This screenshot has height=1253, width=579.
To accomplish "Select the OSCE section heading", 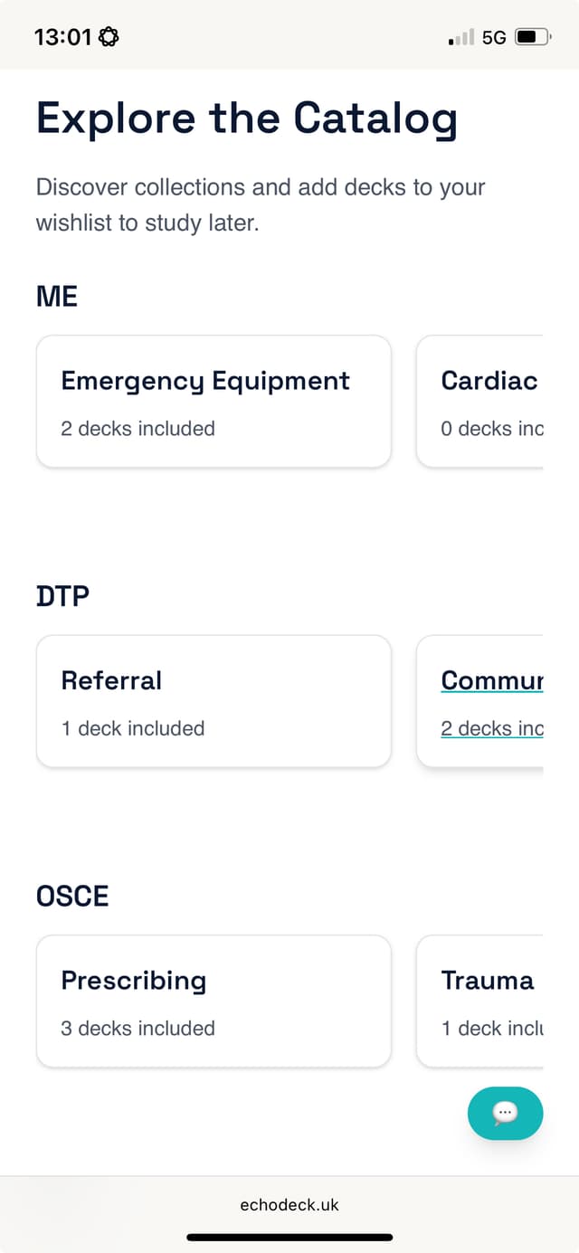I will pos(72,896).
